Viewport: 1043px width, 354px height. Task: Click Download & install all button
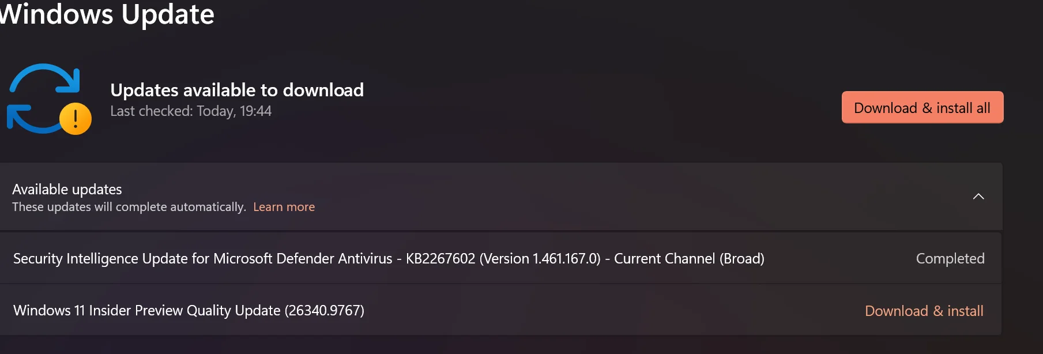tap(922, 108)
